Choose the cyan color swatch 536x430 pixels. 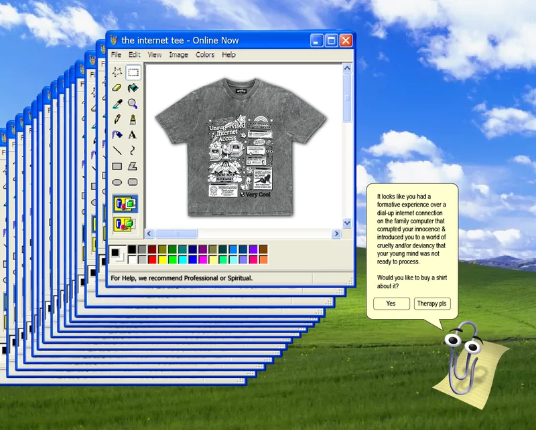click(x=182, y=259)
